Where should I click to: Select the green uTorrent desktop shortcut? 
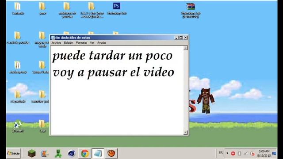pos(18,126)
